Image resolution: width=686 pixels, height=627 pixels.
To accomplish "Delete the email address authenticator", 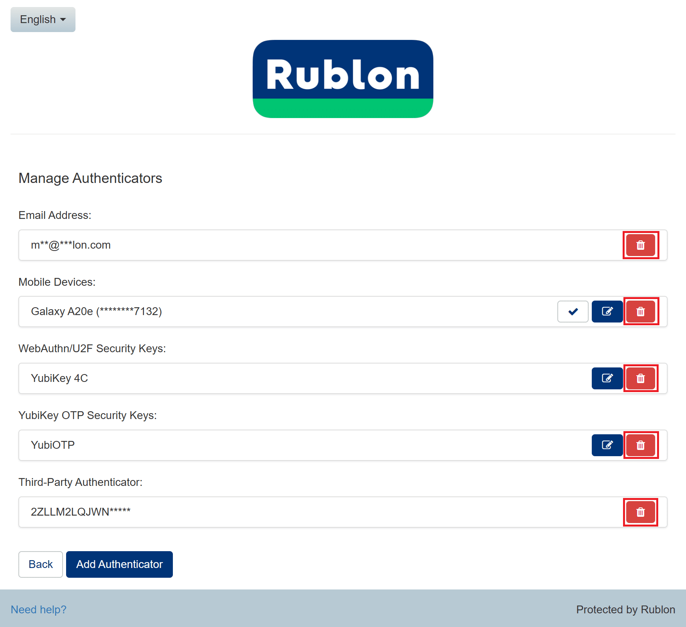I will click(640, 245).
